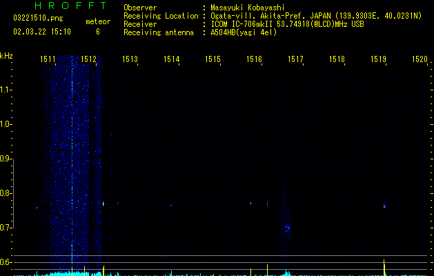Screen dimensions: 434x276
Task: Click the meteor label
Action: (98, 21)
